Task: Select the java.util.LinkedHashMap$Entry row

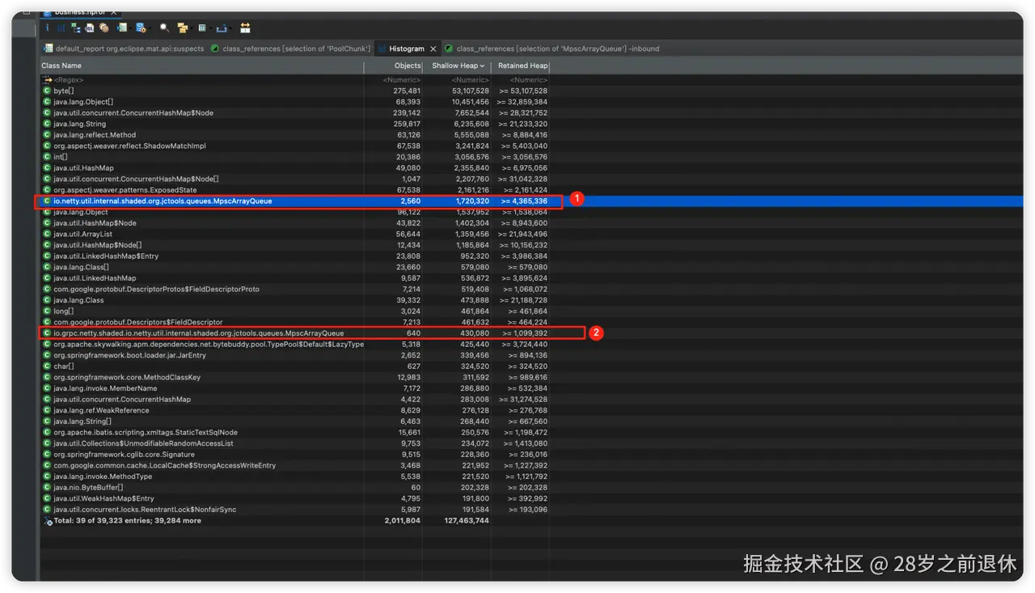Action: (295, 256)
